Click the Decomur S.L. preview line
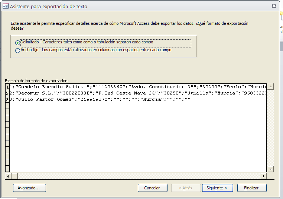Viewport: 283px width, 199px height. click(137, 93)
